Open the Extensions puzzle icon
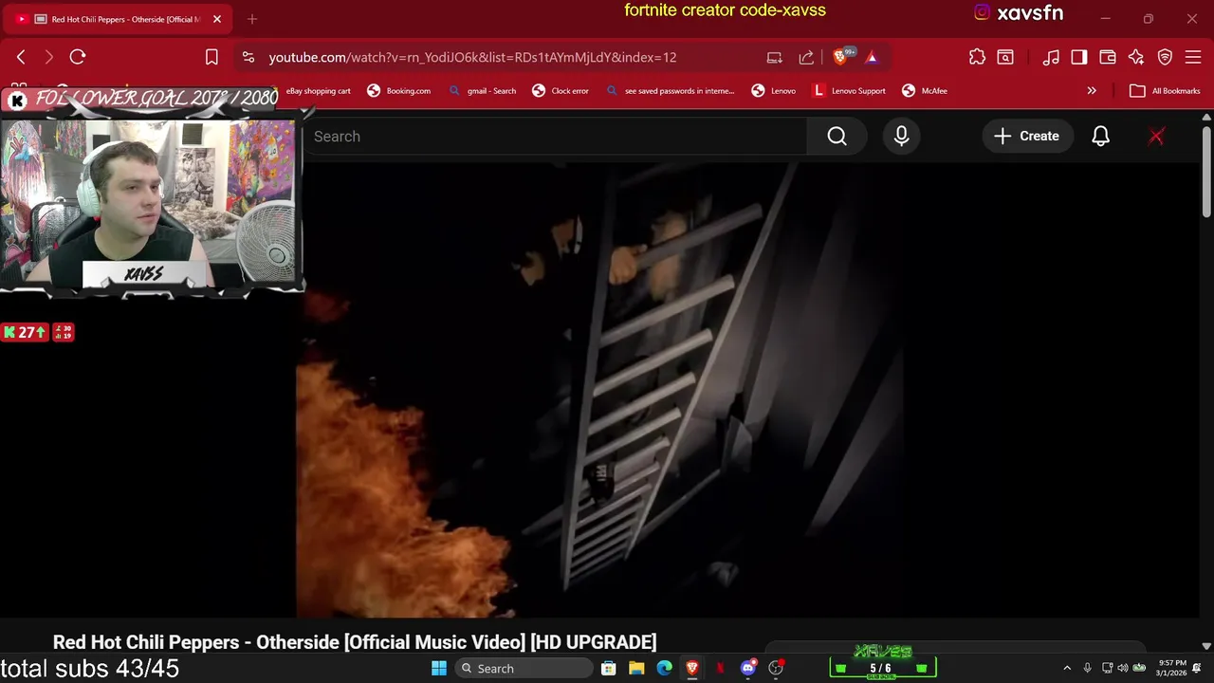 (977, 57)
